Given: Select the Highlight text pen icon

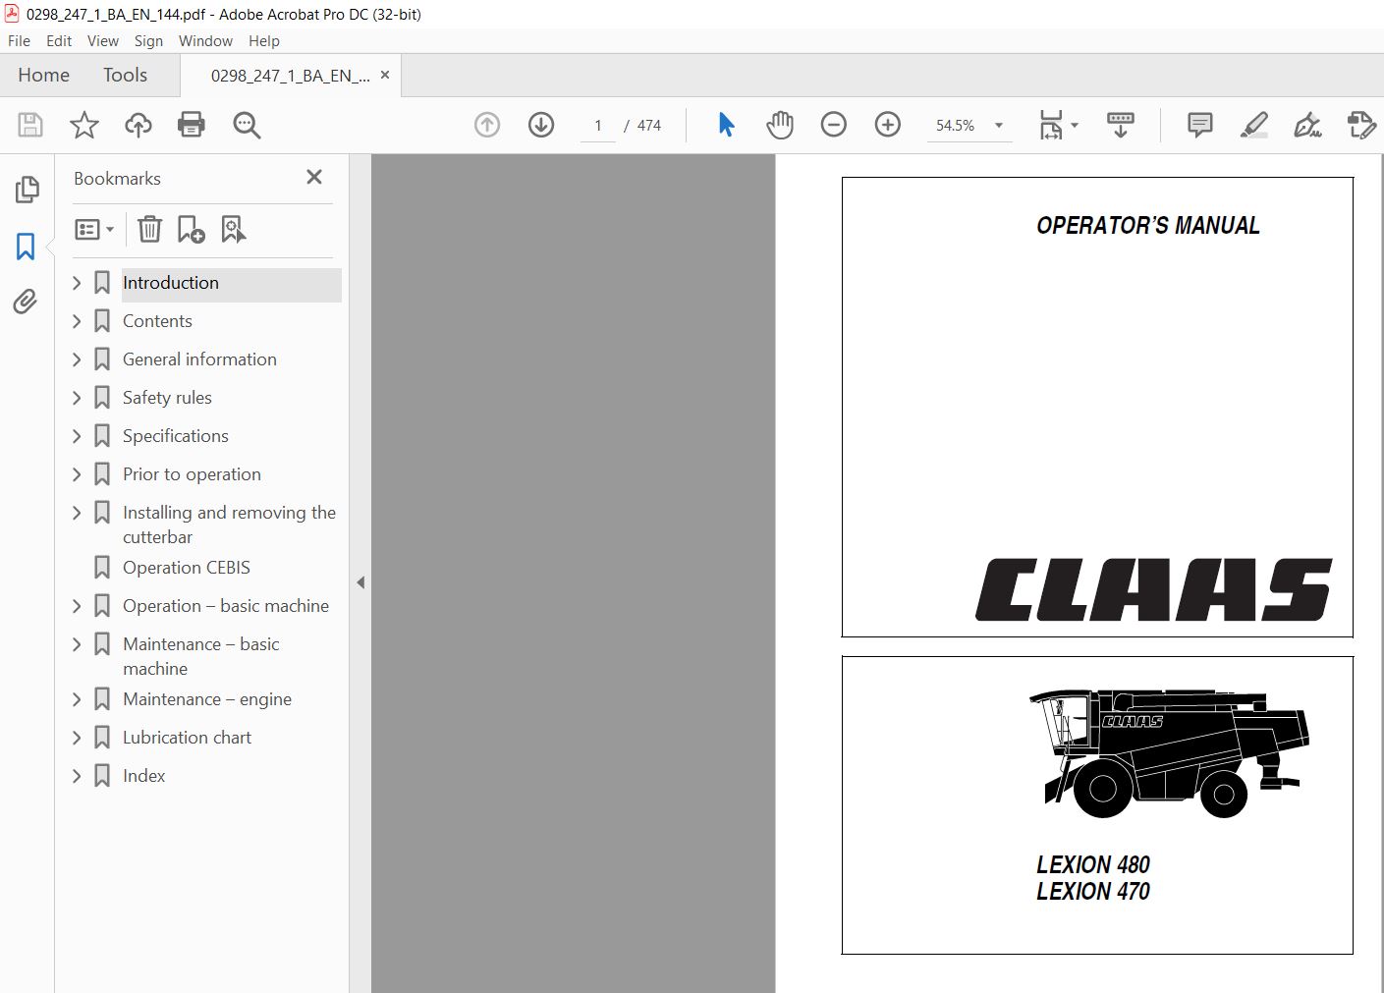Looking at the screenshot, I should point(1254,125).
